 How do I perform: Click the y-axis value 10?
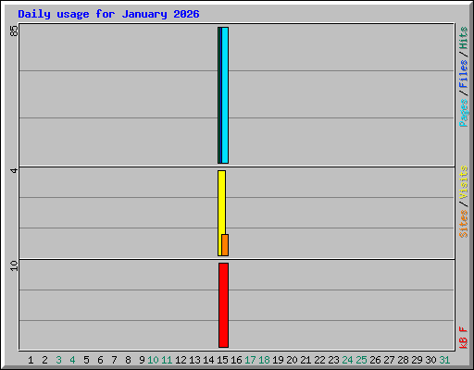point(14,265)
